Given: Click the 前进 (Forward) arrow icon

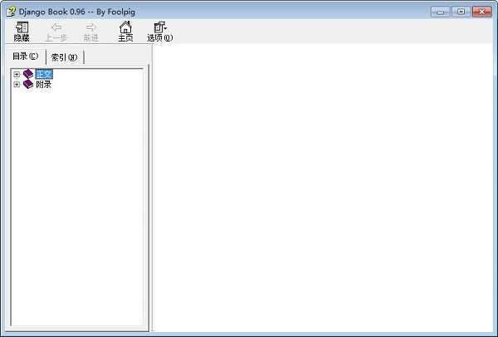Looking at the screenshot, I should coord(91,27).
